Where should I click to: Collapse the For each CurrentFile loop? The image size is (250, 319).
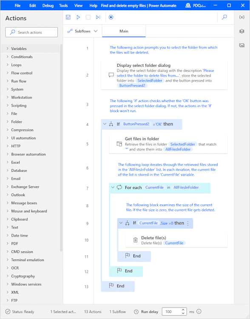pos(113,188)
